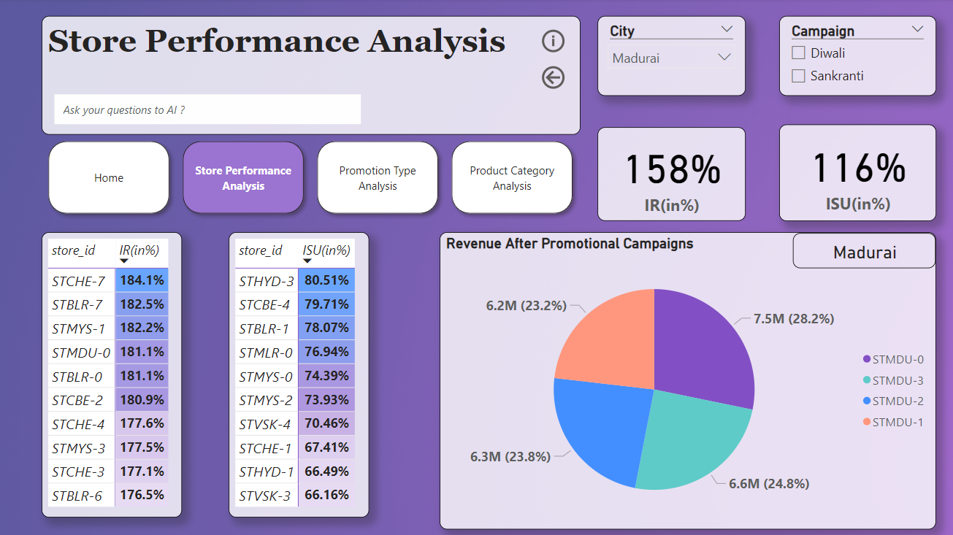Click the IR(in%) sort arrow indicator
Image resolution: width=953 pixels, height=535 pixels.
pyautogui.click(x=124, y=261)
